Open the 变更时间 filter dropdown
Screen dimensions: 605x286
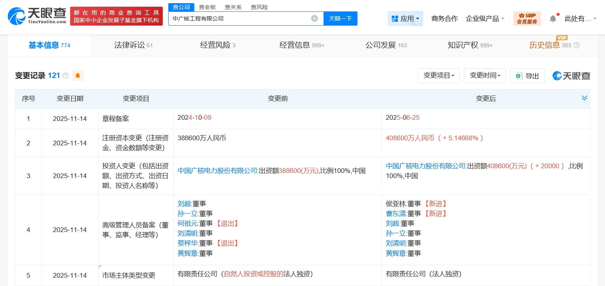484,76
